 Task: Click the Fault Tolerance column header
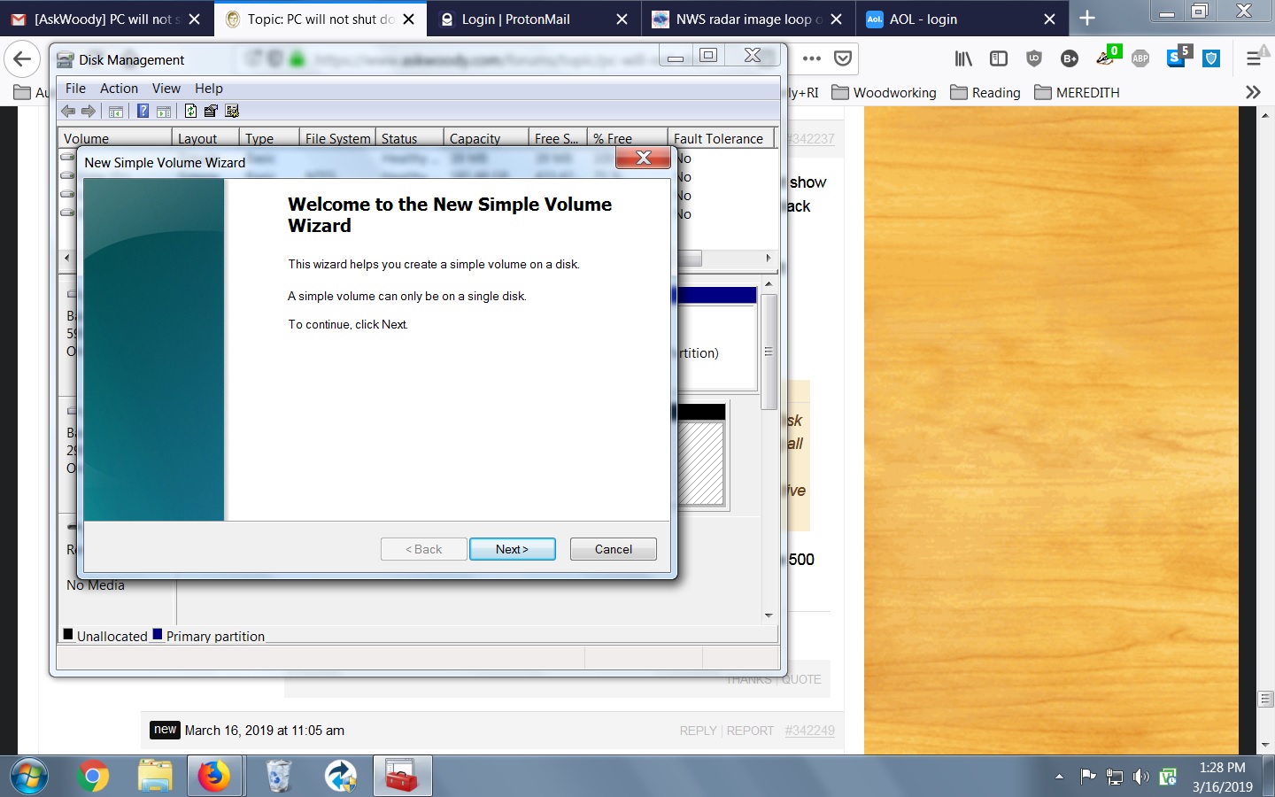[718, 139]
